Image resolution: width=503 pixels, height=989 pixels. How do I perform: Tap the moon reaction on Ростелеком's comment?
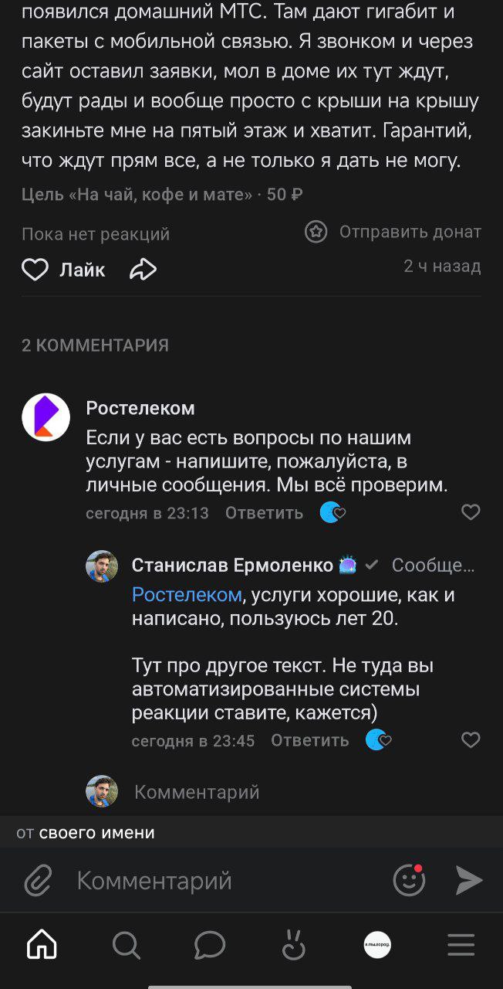click(332, 511)
